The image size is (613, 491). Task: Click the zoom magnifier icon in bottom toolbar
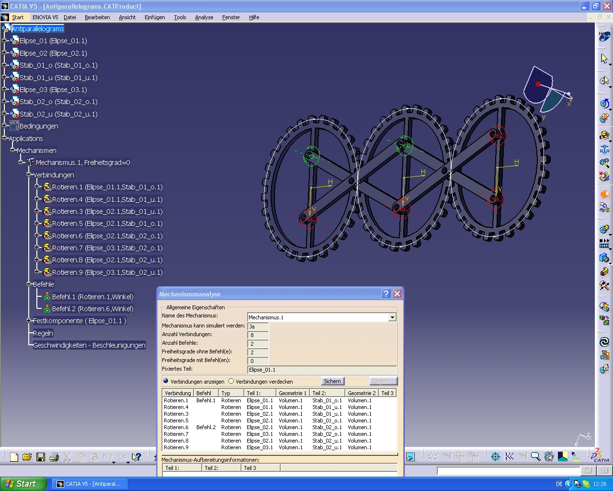tap(535, 456)
